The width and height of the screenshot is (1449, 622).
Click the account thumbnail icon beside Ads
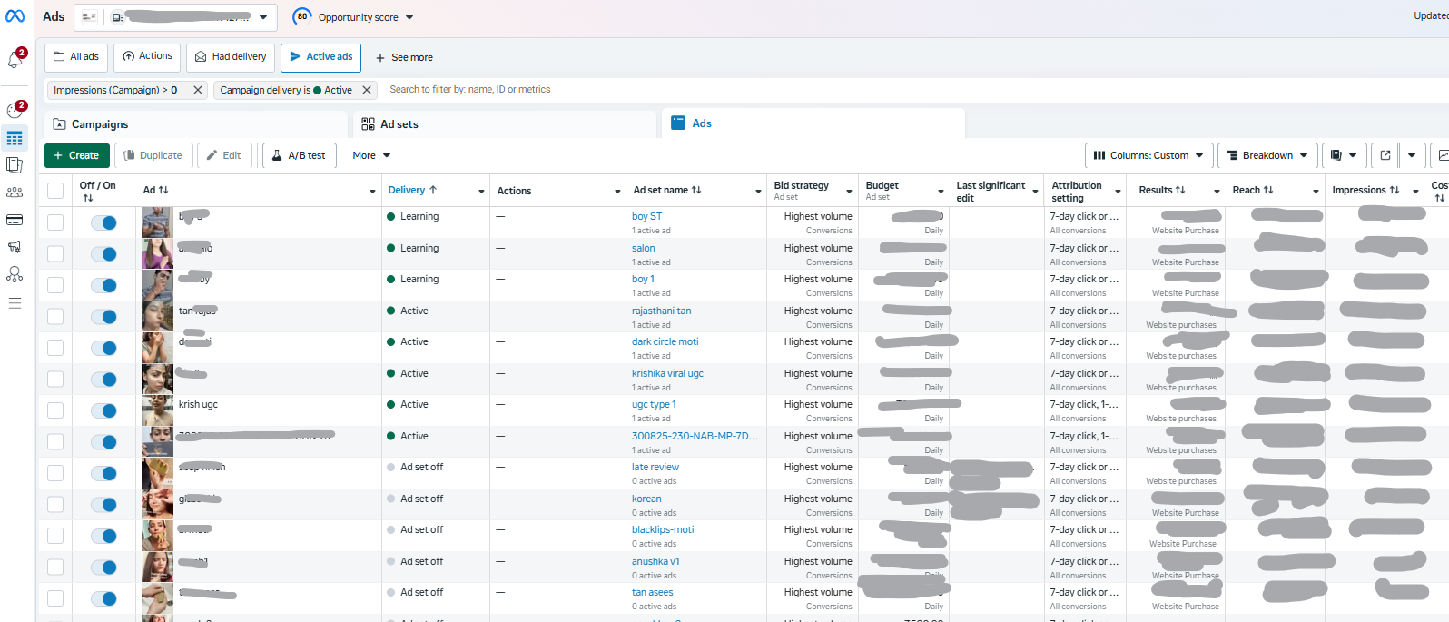point(89,17)
